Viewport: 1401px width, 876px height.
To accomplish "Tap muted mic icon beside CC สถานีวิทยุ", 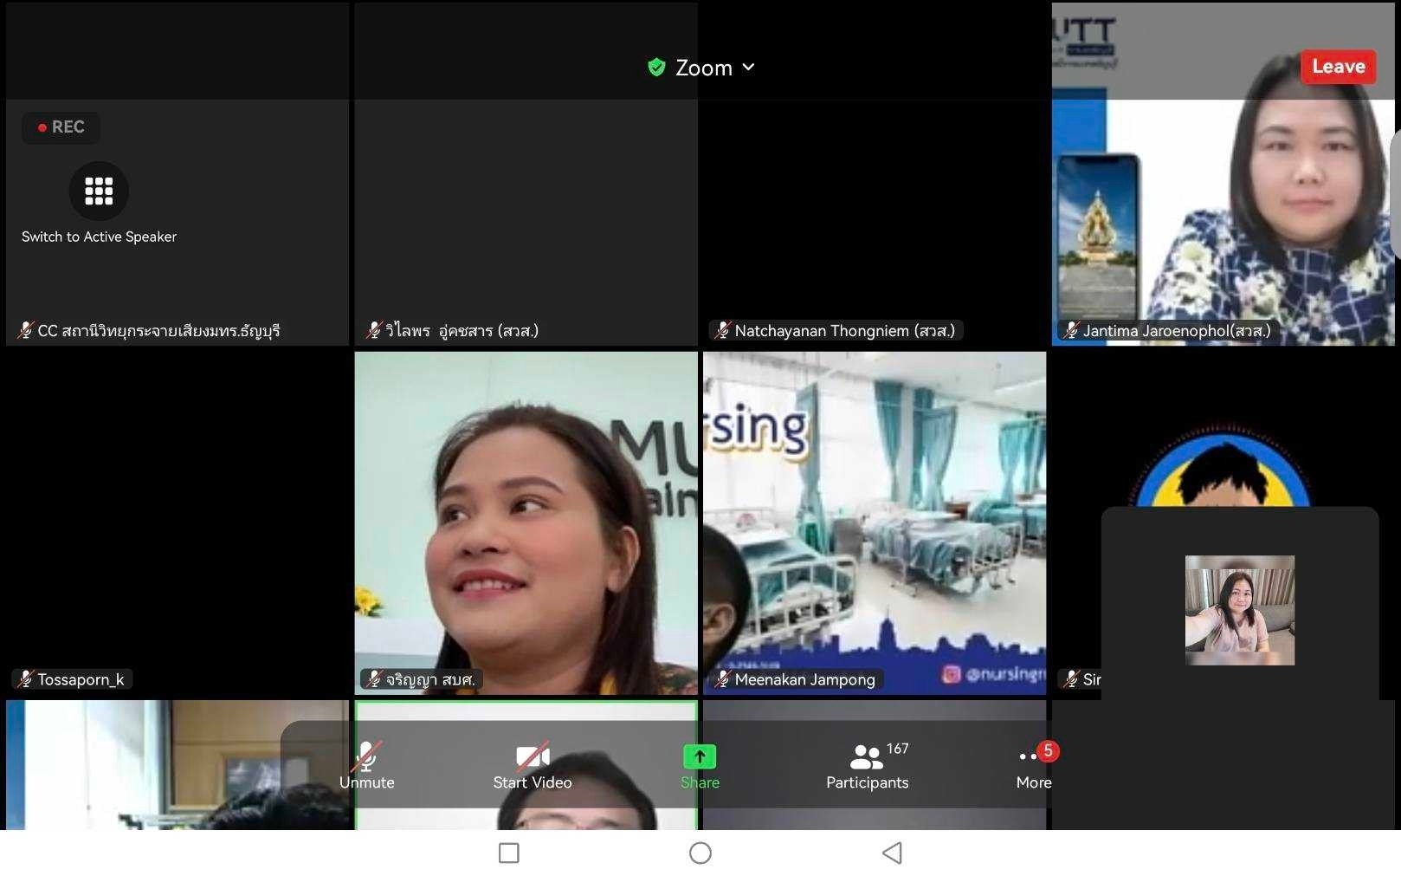I will pyautogui.click(x=25, y=330).
